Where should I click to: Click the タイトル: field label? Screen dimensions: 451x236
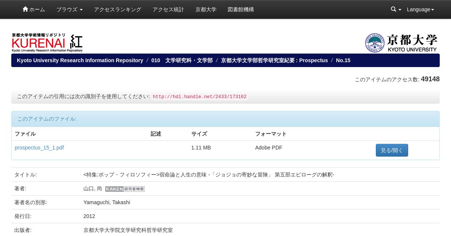[x=26, y=175]
